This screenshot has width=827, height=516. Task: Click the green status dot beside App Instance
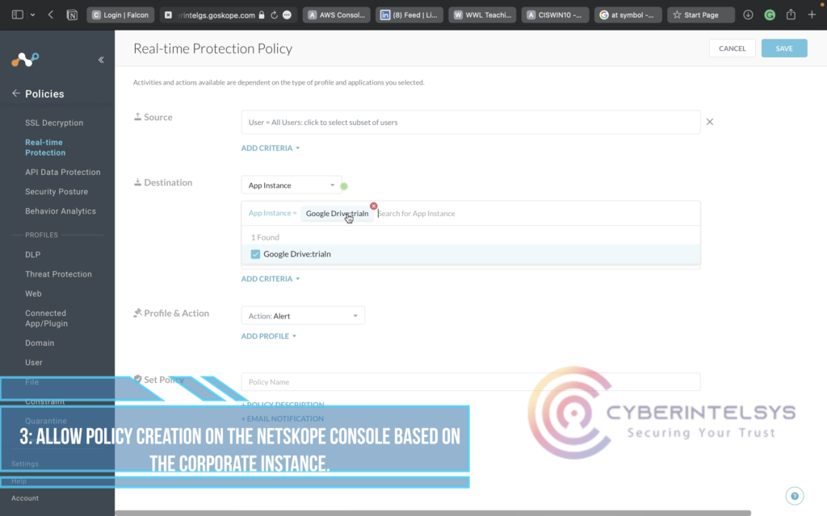point(344,186)
